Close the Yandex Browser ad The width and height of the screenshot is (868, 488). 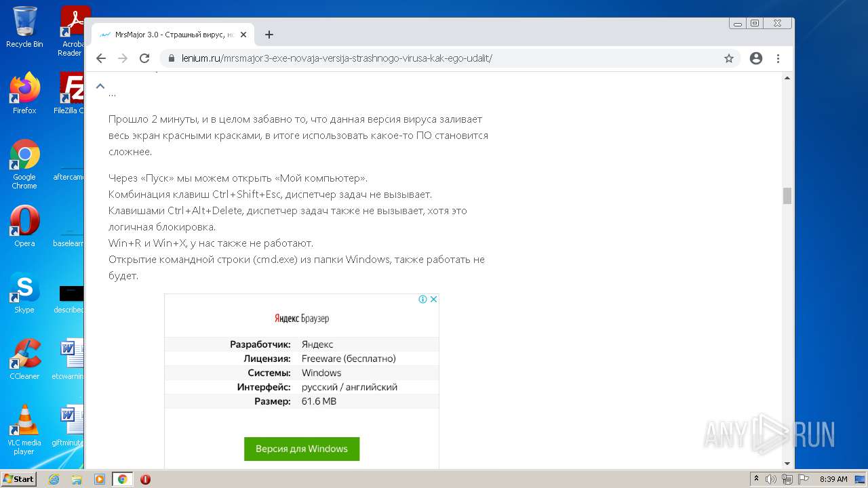pos(433,299)
